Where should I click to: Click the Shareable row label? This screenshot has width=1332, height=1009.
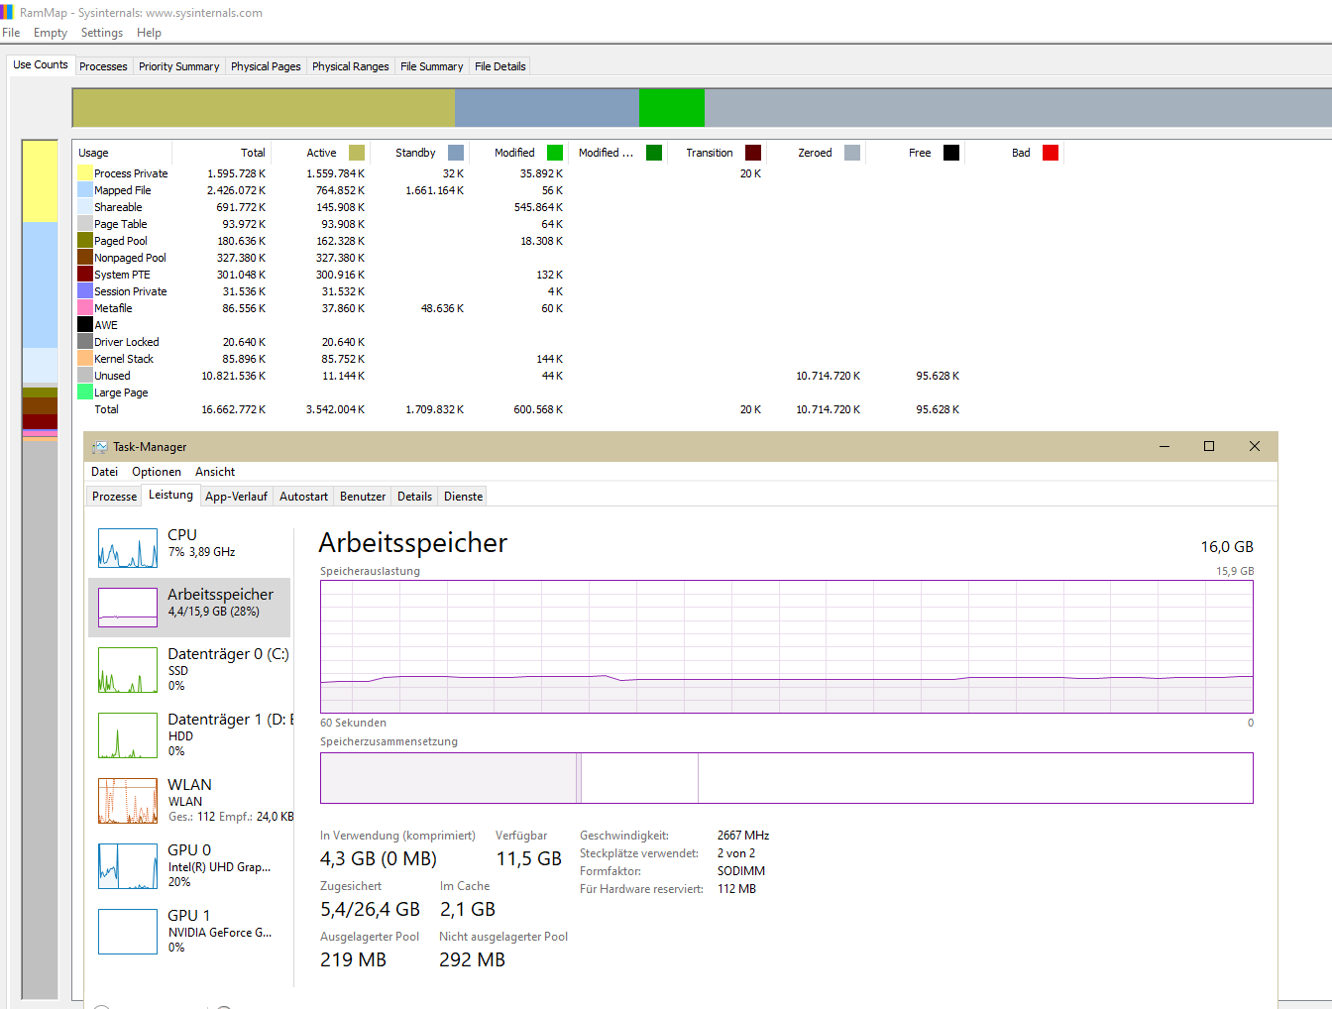(x=118, y=207)
